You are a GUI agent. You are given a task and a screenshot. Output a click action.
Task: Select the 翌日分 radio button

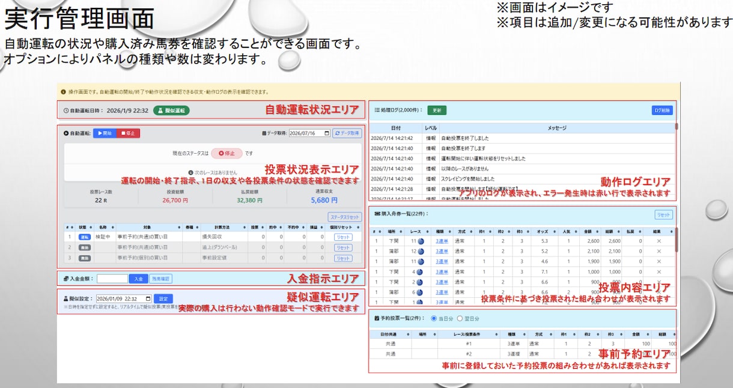pos(460,318)
